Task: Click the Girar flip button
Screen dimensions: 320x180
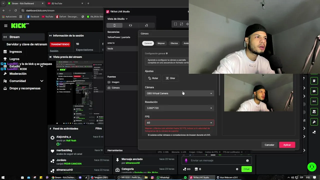Action: [170, 78]
